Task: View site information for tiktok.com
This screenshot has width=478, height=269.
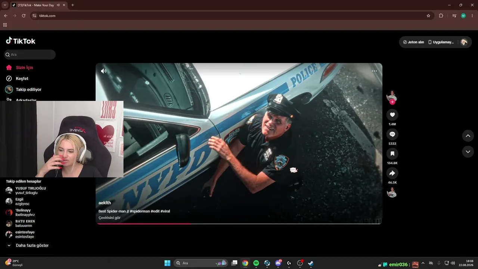Action: pyautogui.click(x=34, y=16)
